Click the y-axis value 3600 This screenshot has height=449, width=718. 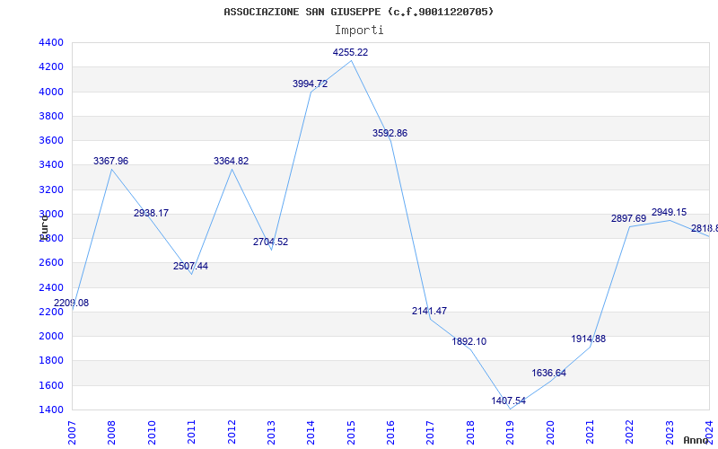pos(51,140)
